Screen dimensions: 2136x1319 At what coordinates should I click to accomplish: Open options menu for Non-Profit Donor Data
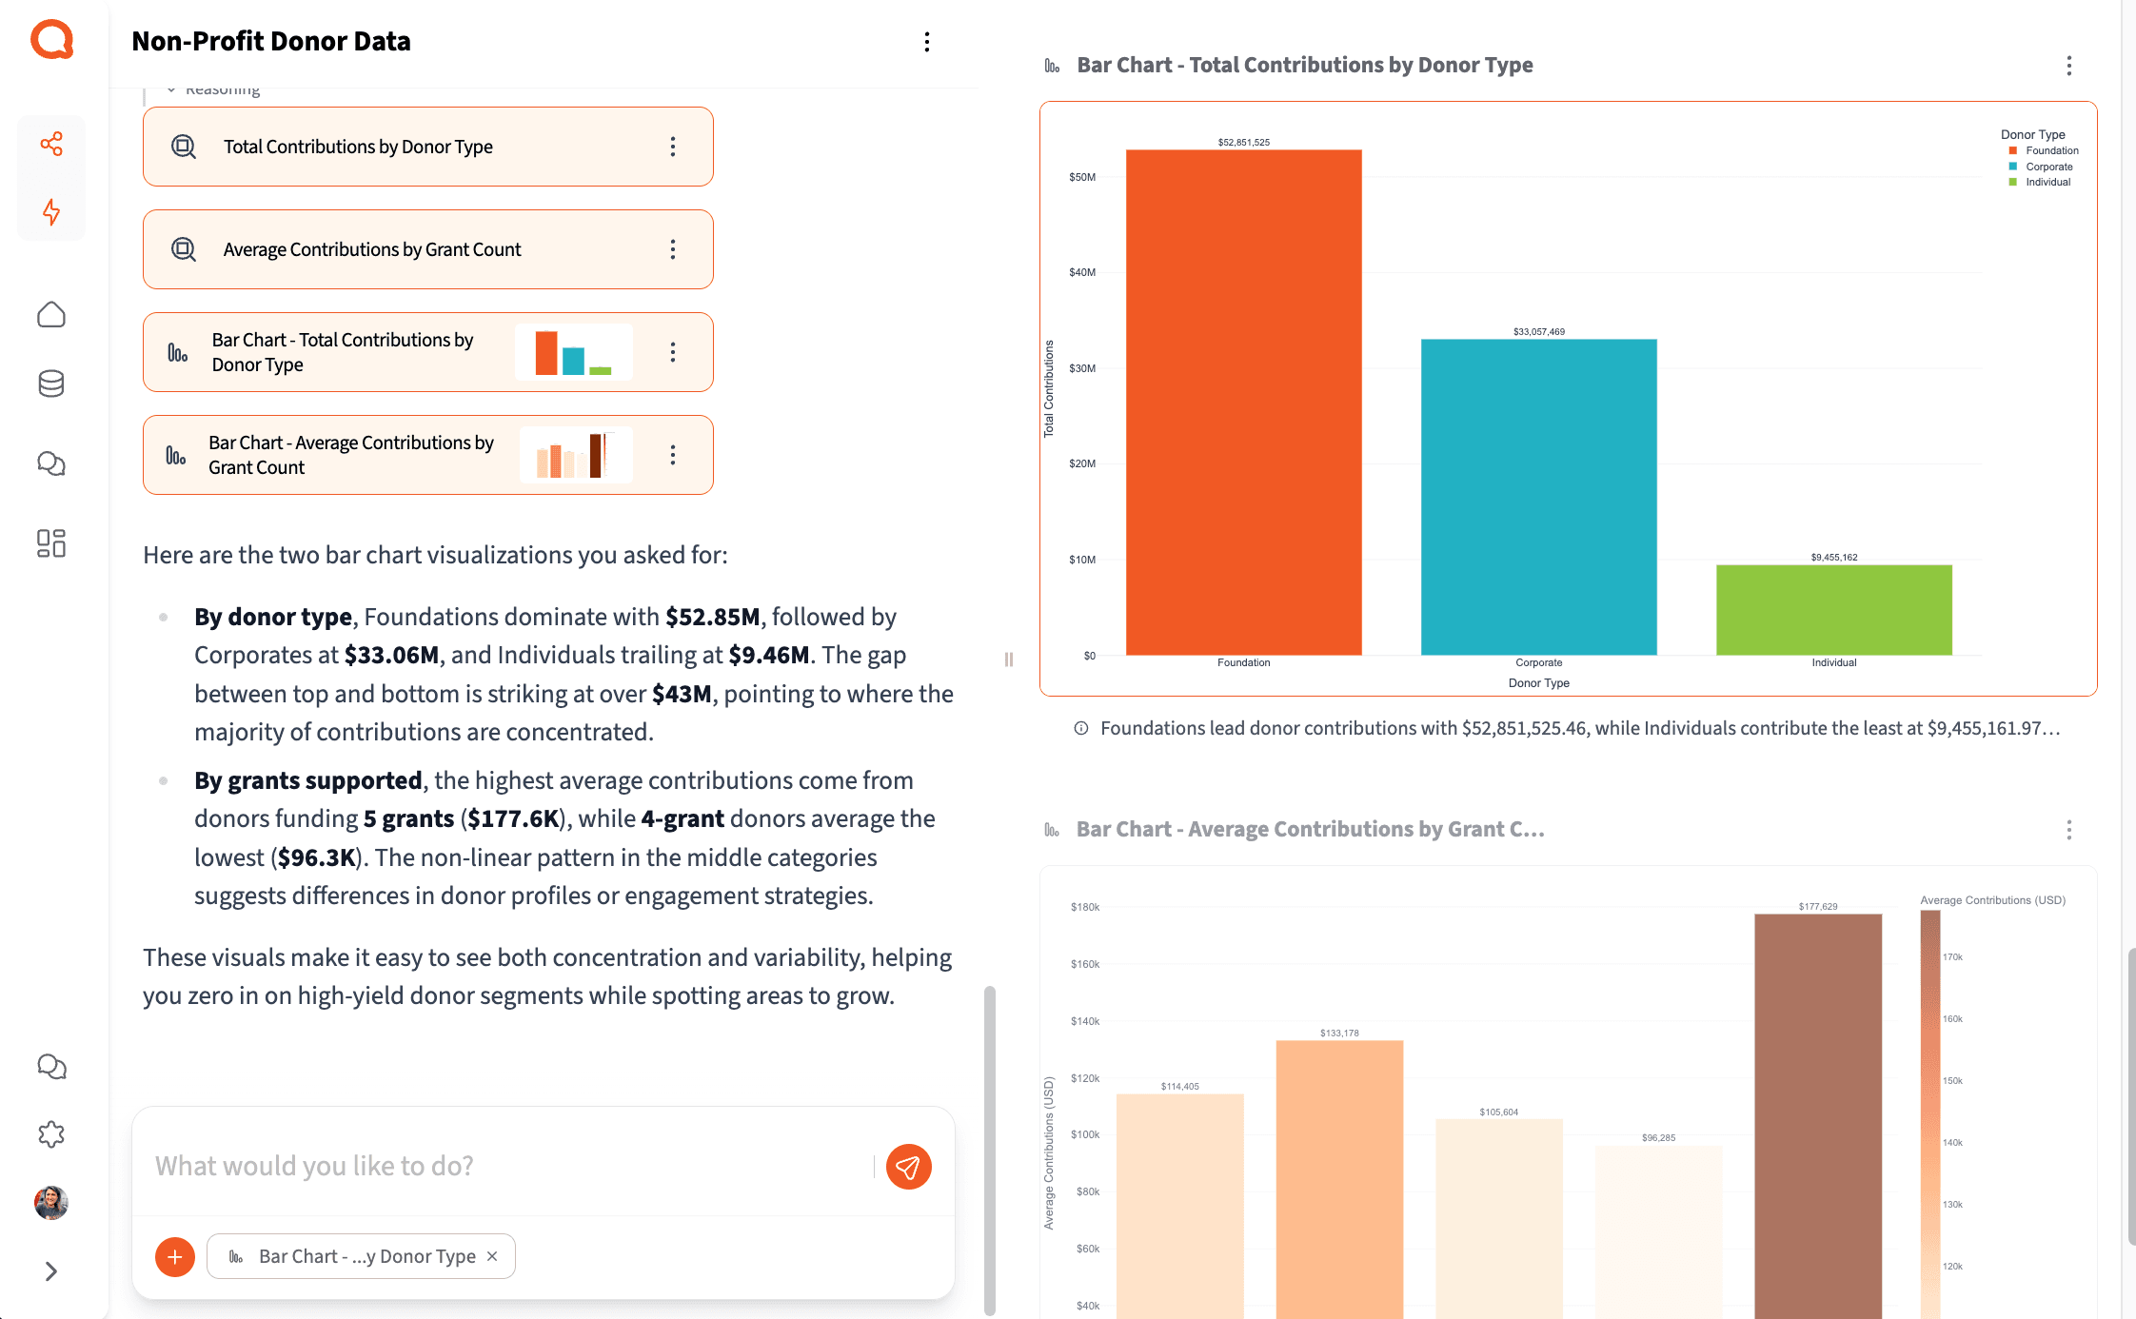(x=926, y=42)
